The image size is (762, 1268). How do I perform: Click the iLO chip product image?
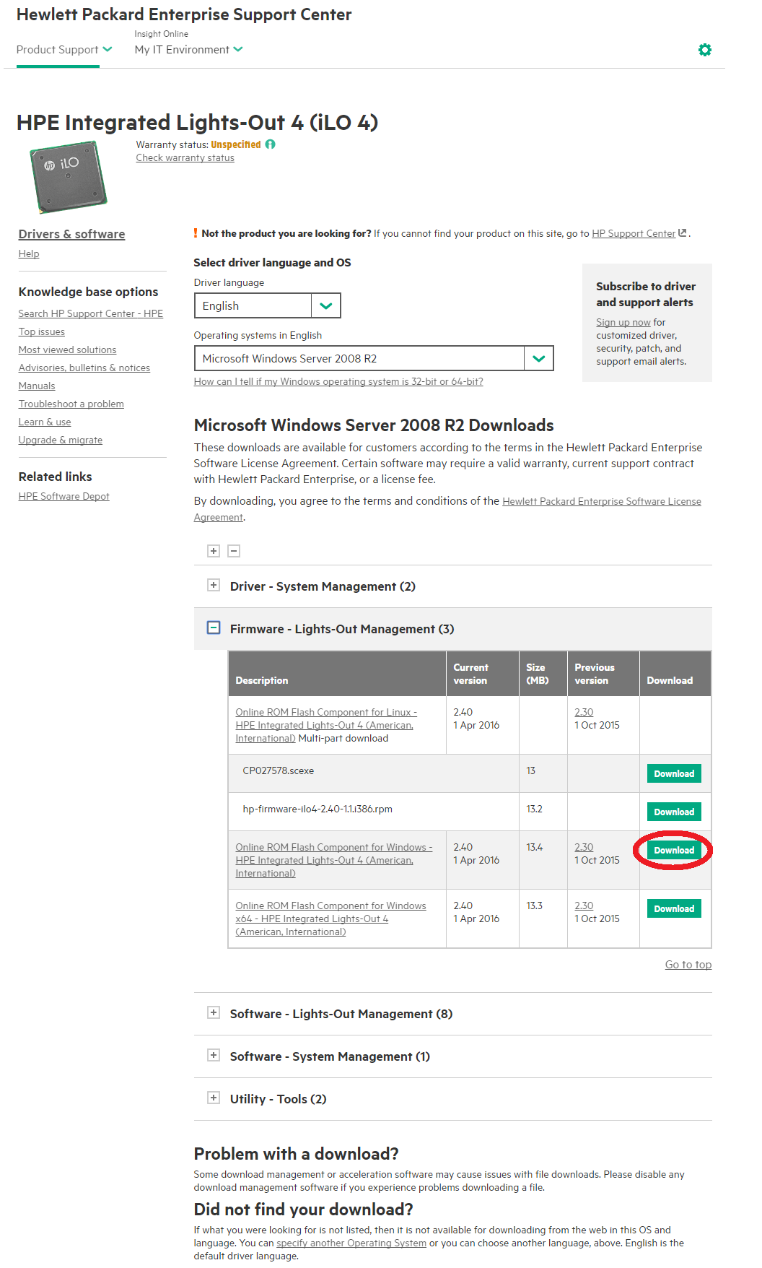[68, 177]
